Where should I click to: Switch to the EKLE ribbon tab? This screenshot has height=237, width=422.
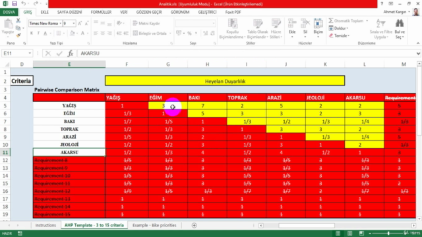(x=44, y=12)
